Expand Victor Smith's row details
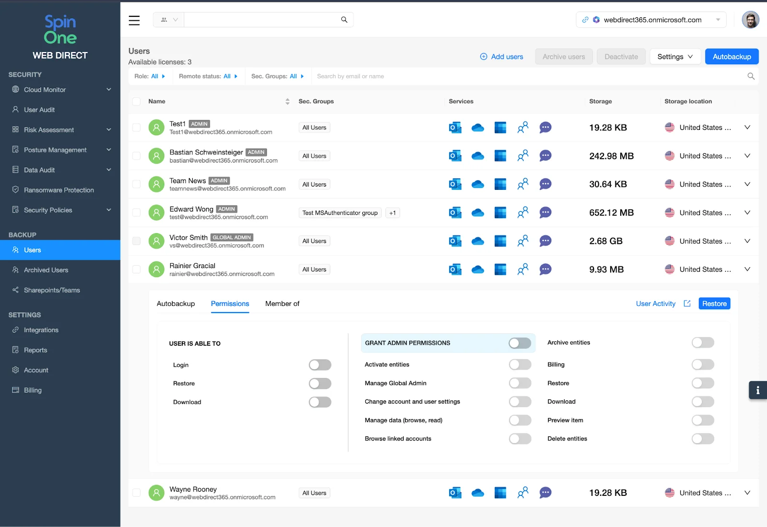Viewport: 767px width, 527px height. click(747, 241)
